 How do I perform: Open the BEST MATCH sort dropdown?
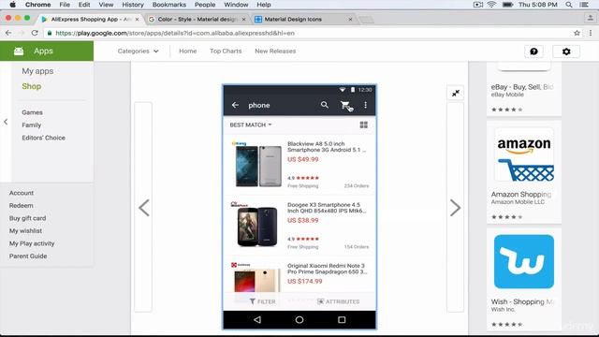point(251,125)
